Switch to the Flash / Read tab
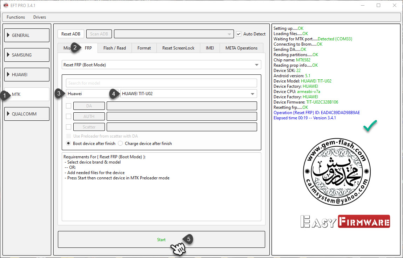This screenshot has height=258, width=403. click(115, 48)
